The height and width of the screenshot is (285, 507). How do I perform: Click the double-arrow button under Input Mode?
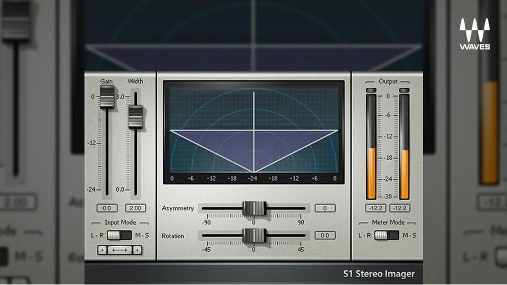pos(119,250)
